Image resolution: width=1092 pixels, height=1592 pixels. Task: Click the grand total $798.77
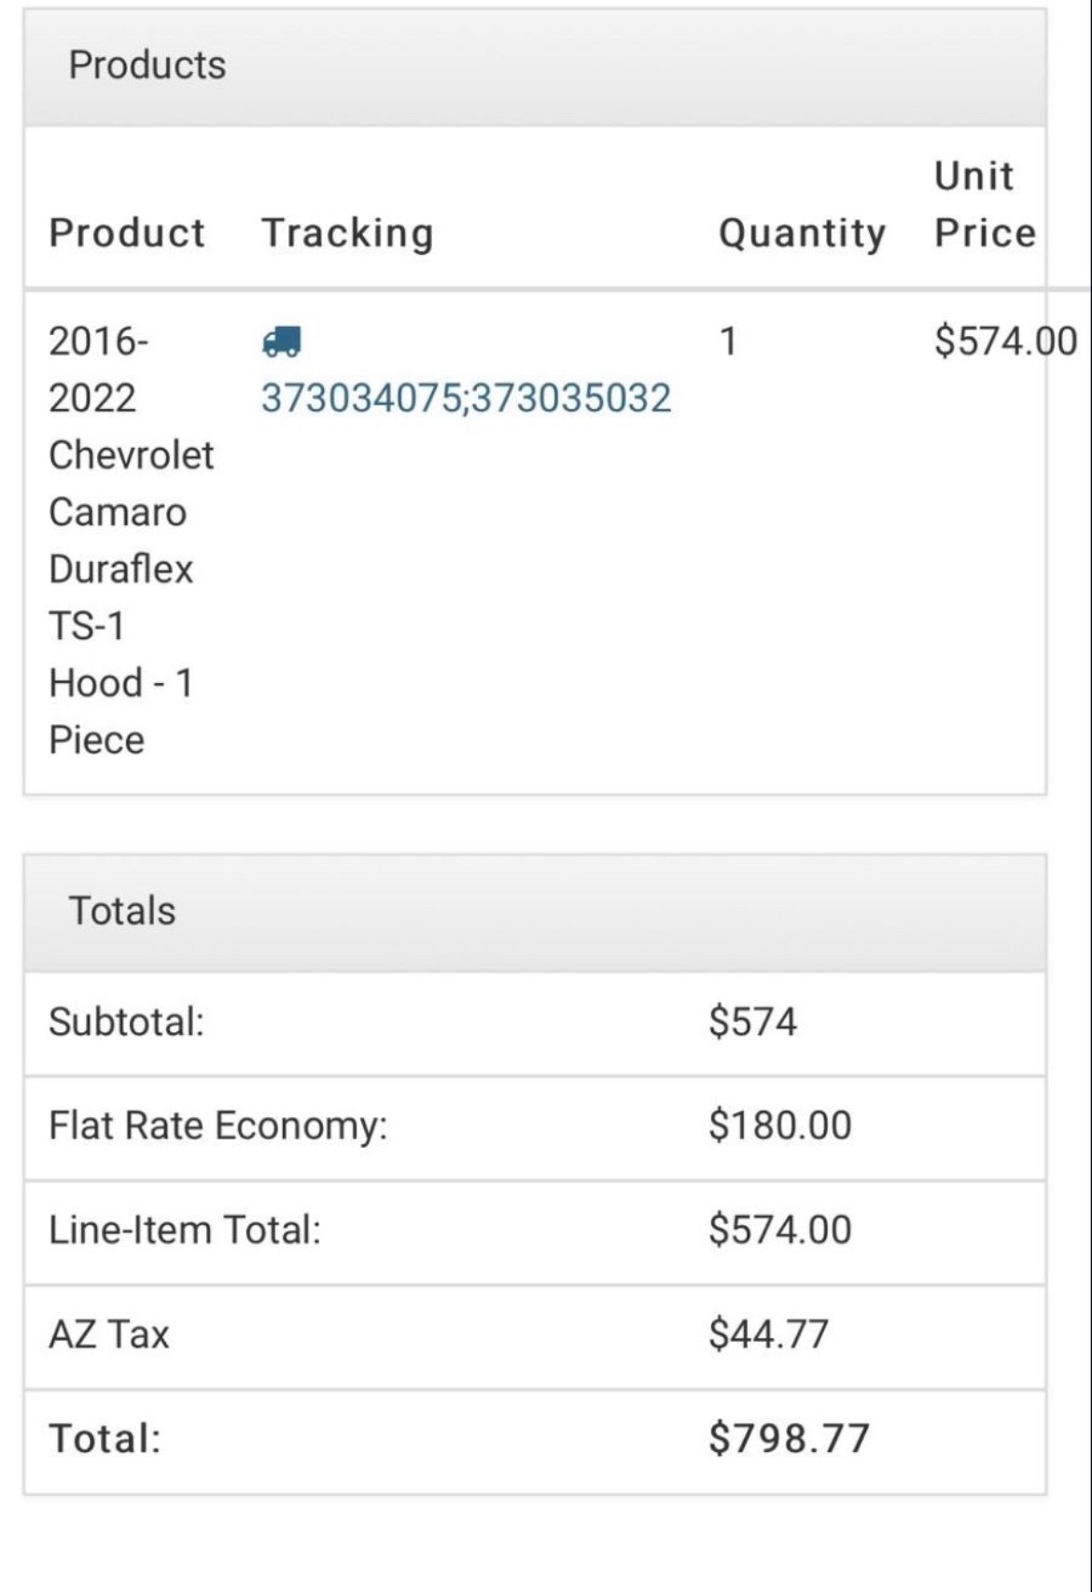click(x=789, y=1440)
